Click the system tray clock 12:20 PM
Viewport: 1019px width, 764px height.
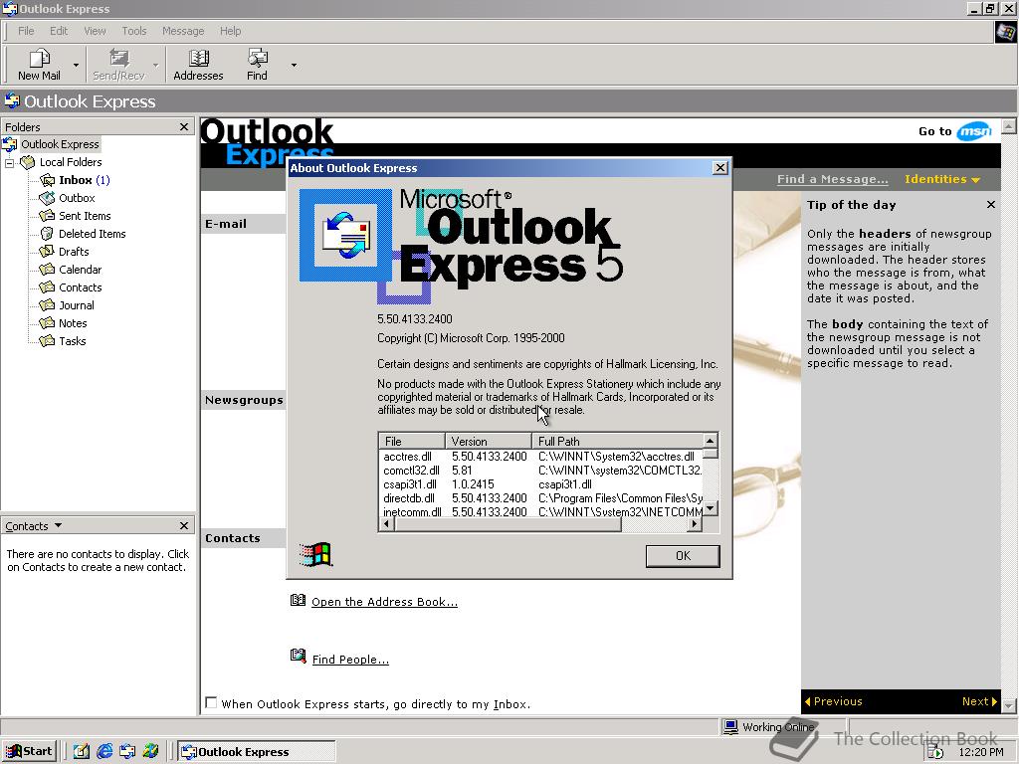pyautogui.click(x=981, y=752)
